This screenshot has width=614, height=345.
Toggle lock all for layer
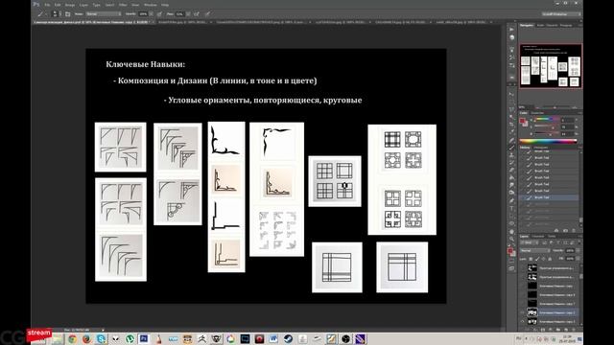[x=550, y=259]
